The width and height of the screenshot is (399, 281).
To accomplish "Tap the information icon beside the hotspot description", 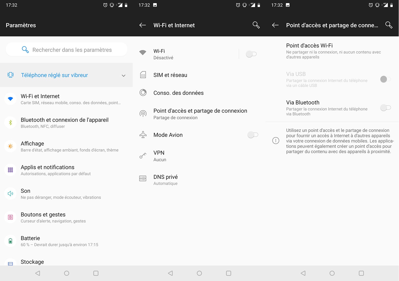I will click(276, 140).
